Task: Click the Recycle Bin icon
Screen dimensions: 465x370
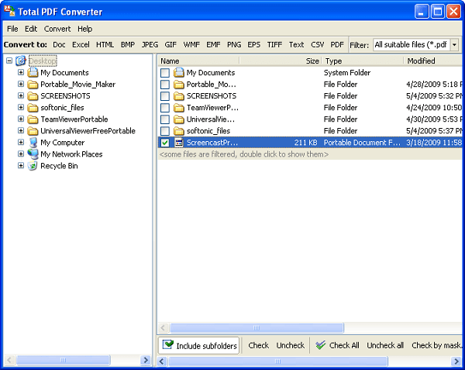Action: click(33, 165)
